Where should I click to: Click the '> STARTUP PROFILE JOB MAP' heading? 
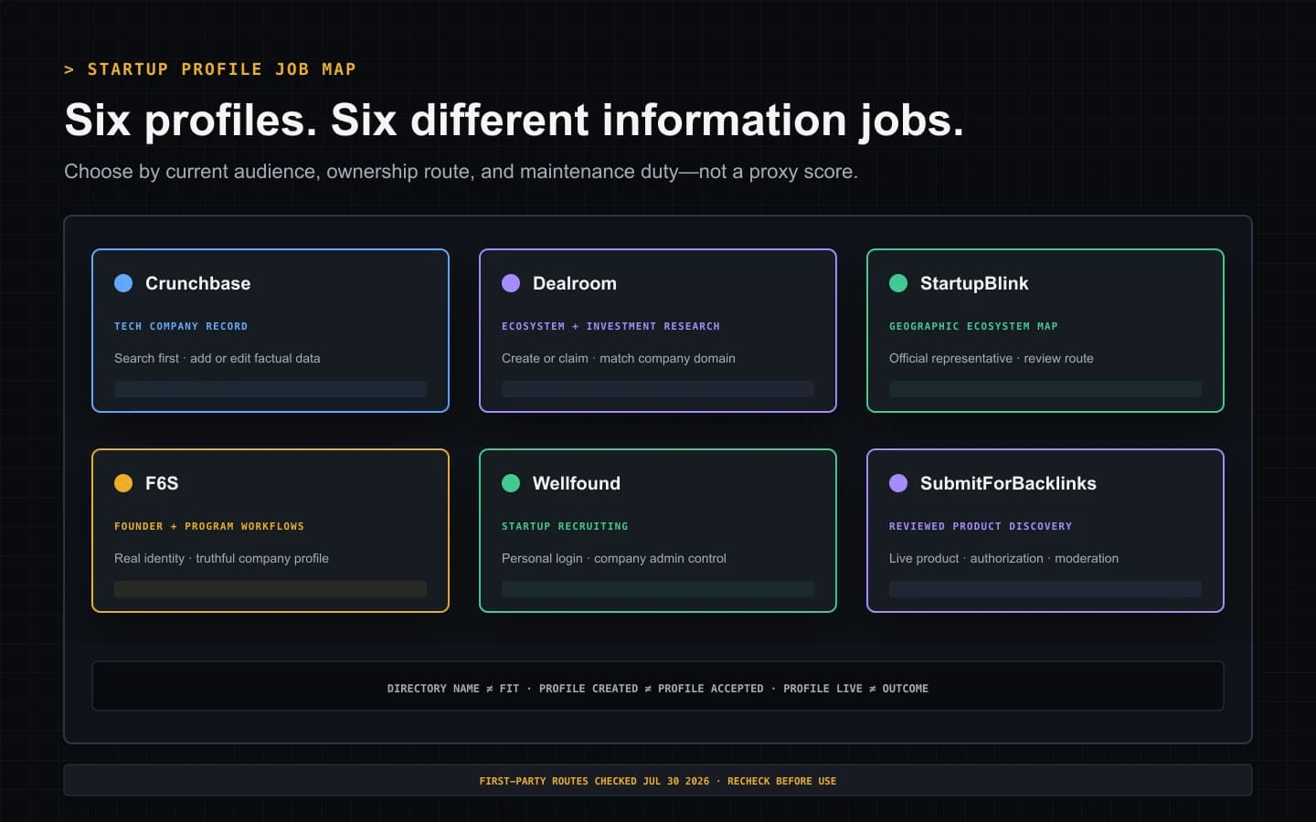[210, 69]
